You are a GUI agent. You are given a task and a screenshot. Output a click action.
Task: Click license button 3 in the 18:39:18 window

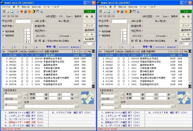(124, 36)
